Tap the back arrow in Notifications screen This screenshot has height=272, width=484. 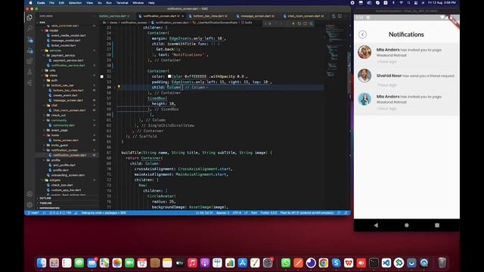point(363,35)
